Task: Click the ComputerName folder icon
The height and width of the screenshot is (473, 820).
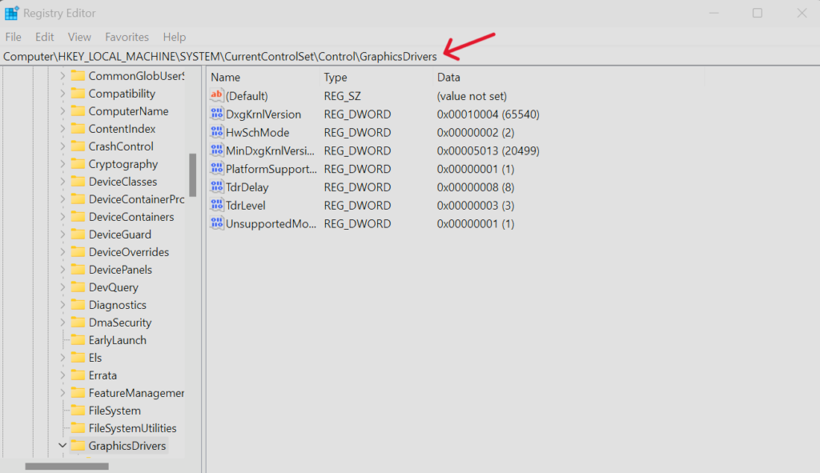Action: tap(78, 111)
